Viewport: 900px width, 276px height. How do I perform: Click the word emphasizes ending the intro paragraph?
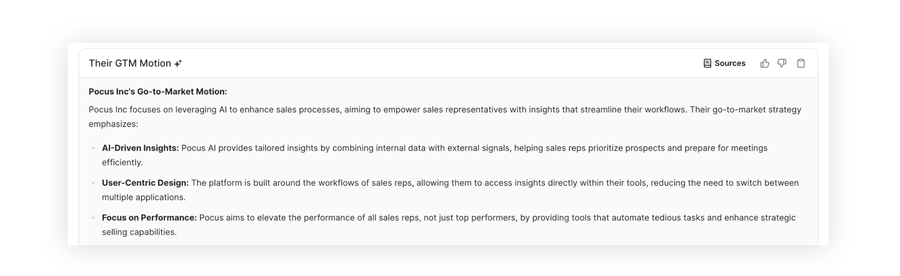114,124
